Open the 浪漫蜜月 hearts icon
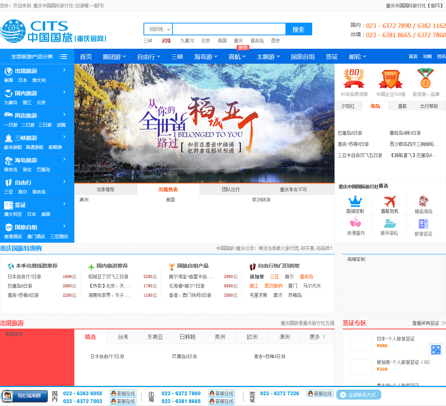The height and width of the screenshot is (406, 446). point(355,223)
